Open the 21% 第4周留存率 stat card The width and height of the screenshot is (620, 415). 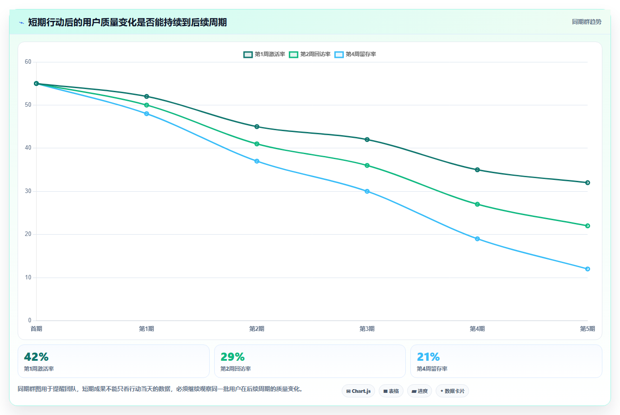(506, 361)
